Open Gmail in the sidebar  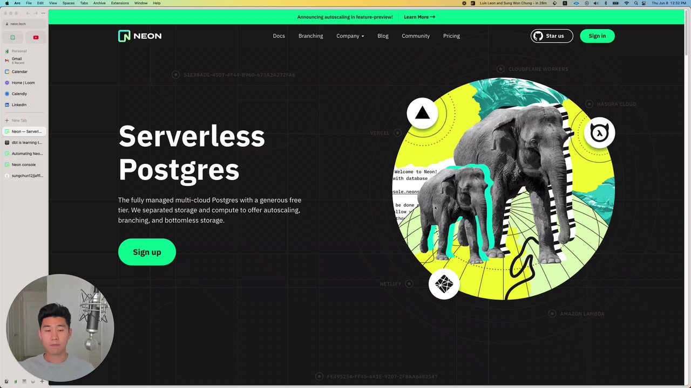click(x=24, y=60)
